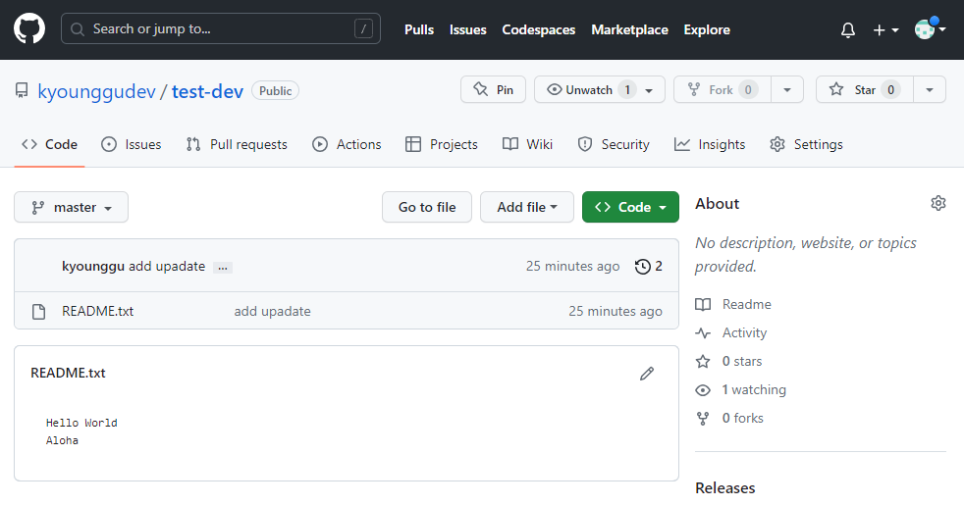Open the Releases heading link
Image resolution: width=964 pixels, height=506 pixels.
(x=725, y=487)
